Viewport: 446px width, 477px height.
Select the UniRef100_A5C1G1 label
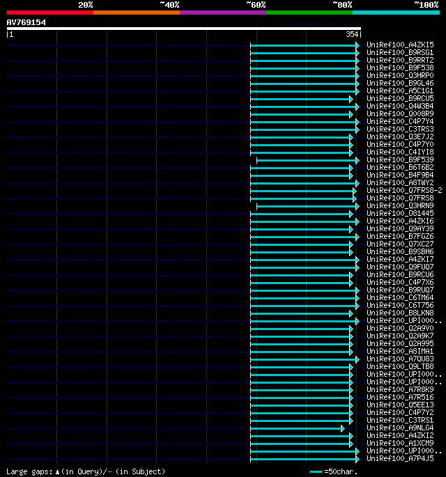pos(400,91)
